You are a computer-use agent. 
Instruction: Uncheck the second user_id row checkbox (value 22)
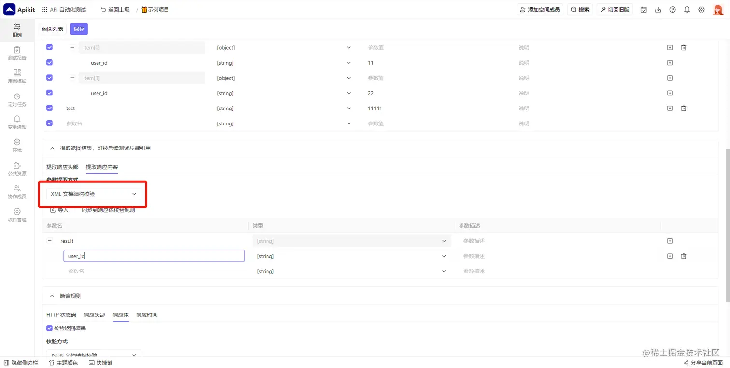49,93
